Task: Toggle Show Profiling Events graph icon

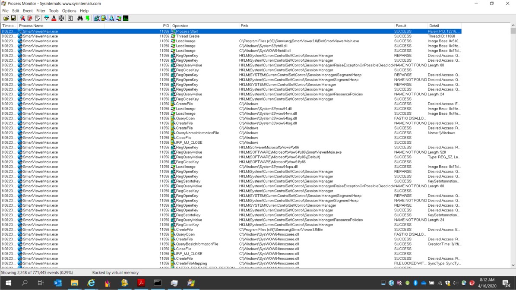Action: (x=126, y=19)
